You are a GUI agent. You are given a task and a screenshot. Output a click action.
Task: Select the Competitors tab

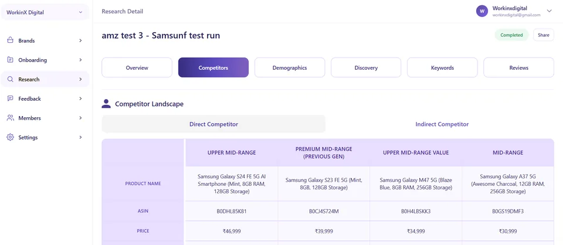(x=213, y=67)
